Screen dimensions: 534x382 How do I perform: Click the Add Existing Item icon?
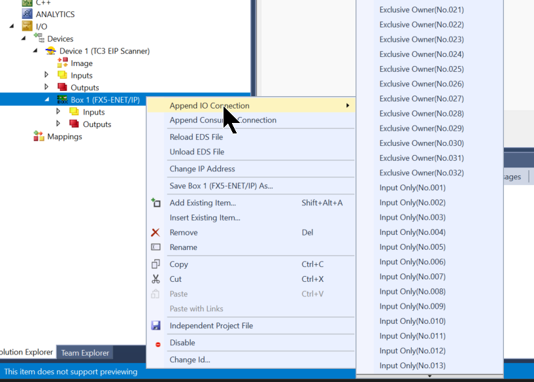tap(156, 203)
